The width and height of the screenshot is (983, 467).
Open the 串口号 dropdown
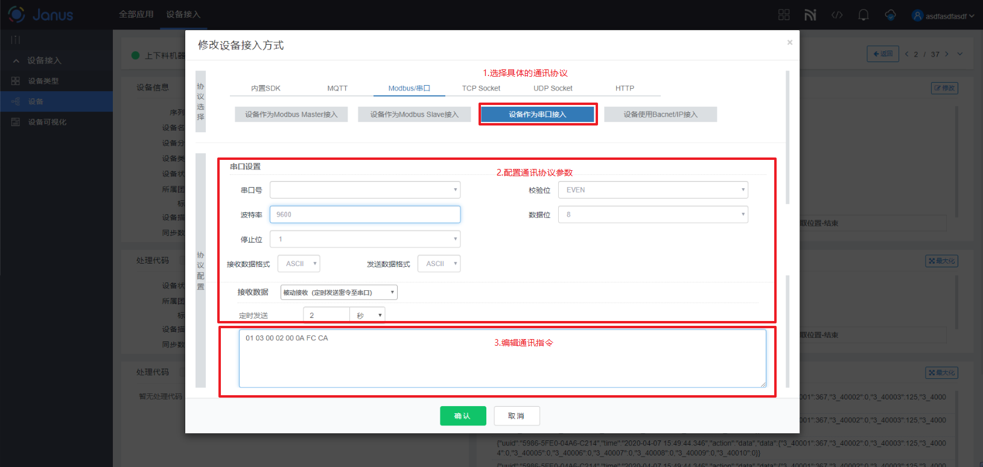[365, 190]
